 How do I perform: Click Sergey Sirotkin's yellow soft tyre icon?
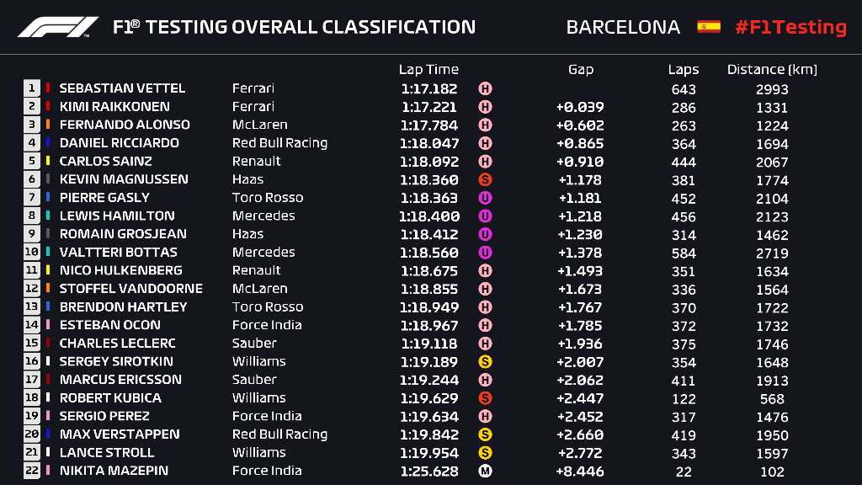tap(485, 362)
